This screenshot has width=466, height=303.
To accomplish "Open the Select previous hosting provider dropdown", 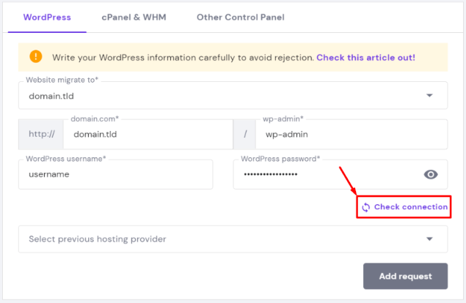I will [220, 239].
